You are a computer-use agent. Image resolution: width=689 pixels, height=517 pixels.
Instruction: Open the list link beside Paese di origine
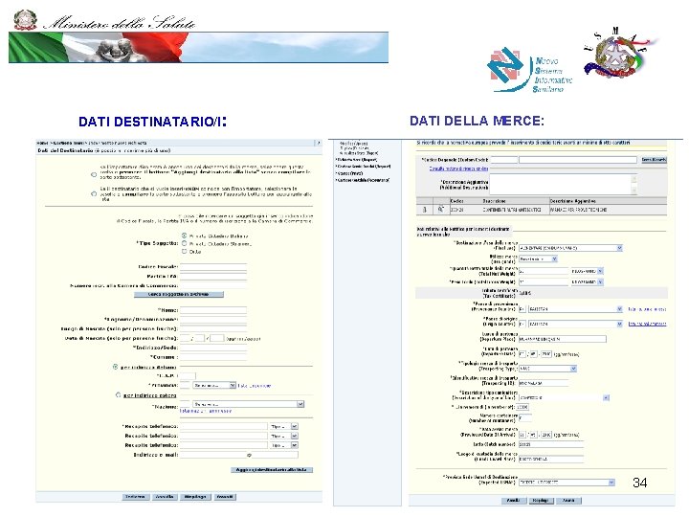(647, 324)
